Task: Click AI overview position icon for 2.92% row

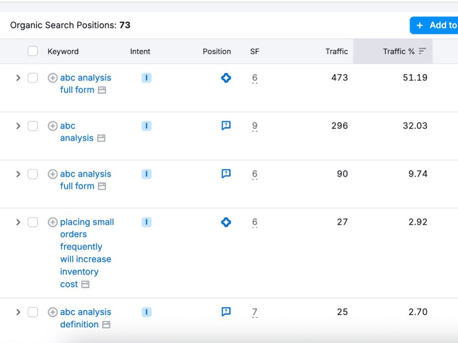Action: point(226,222)
